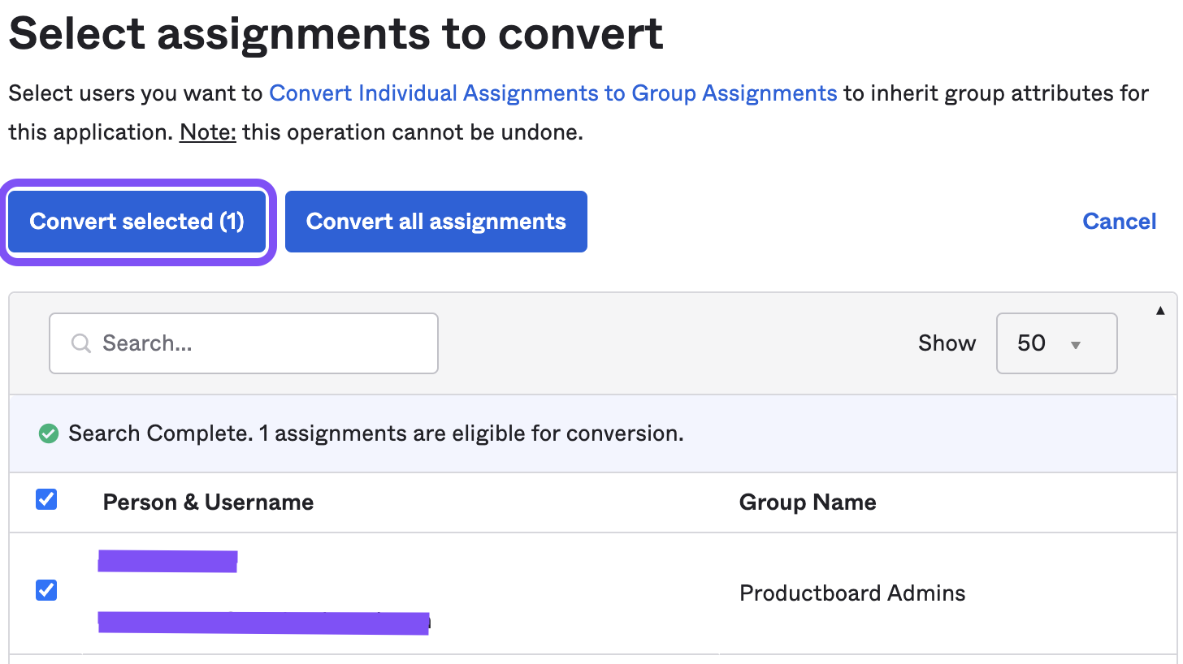1183x664 pixels.
Task: Uncheck the Productboard Admins row checkbox
Action: pos(46,590)
